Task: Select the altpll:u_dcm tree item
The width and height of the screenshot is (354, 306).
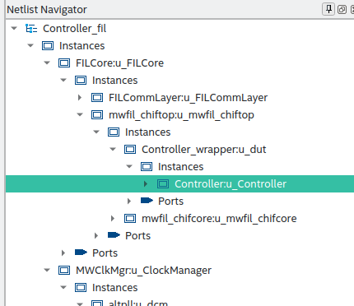Action: click(138, 303)
